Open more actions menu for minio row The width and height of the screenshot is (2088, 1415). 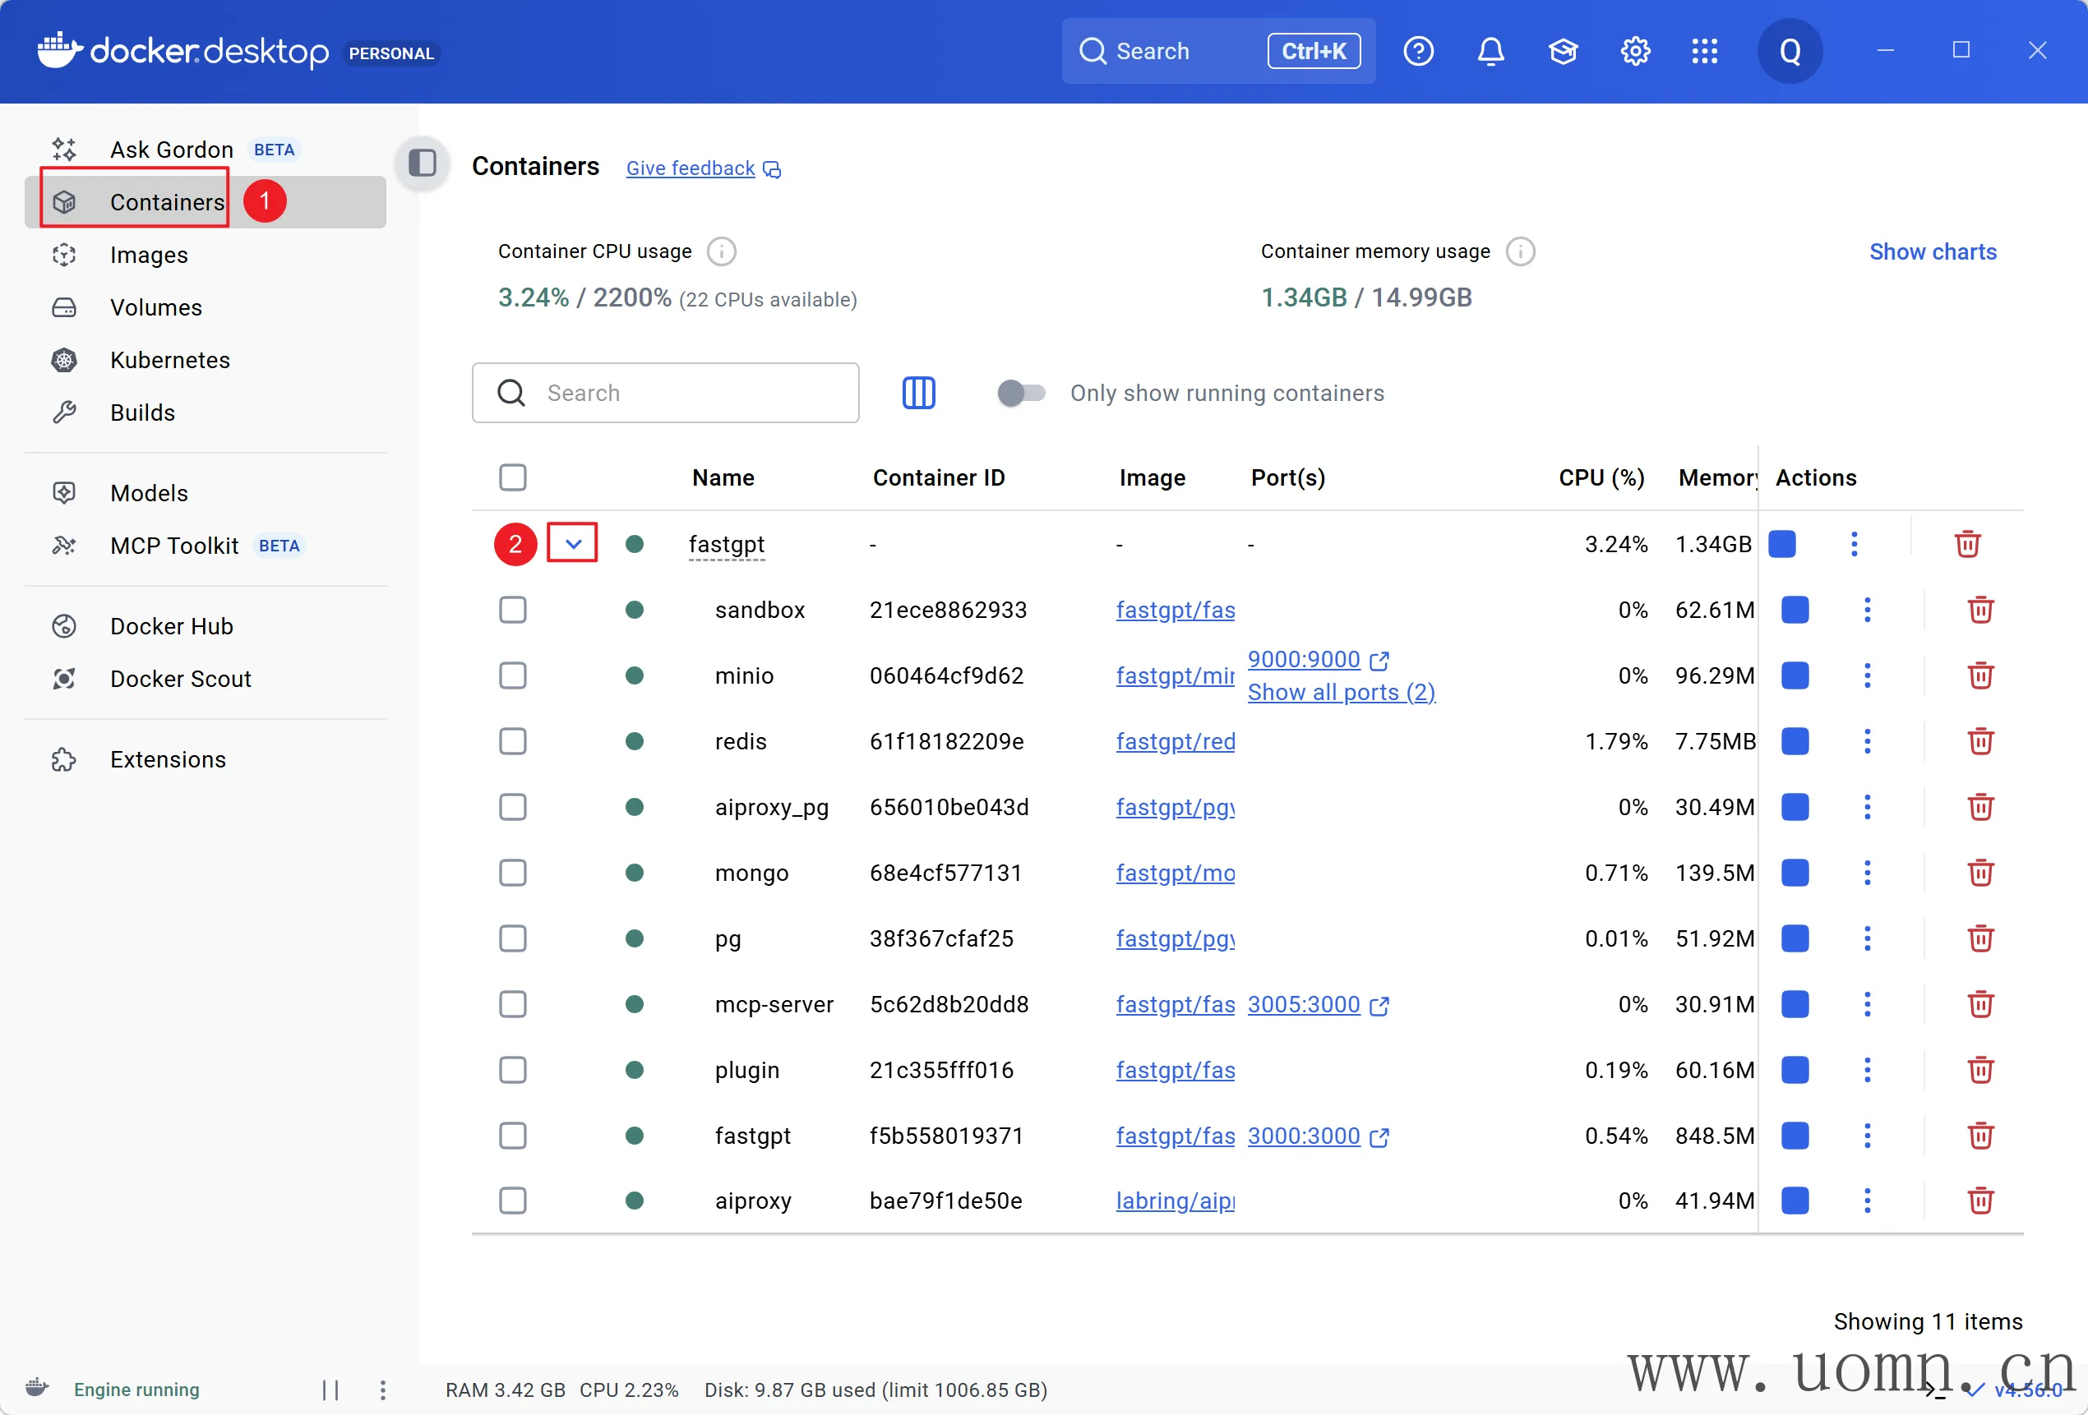tap(1867, 676)
